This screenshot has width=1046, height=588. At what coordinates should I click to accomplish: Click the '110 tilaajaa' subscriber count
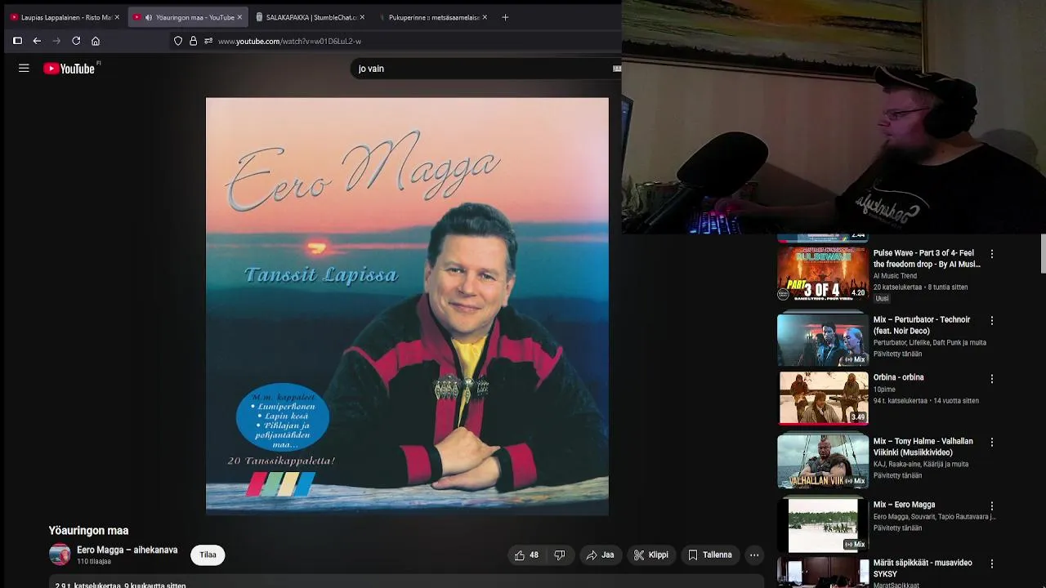click(x=94, y=562)
